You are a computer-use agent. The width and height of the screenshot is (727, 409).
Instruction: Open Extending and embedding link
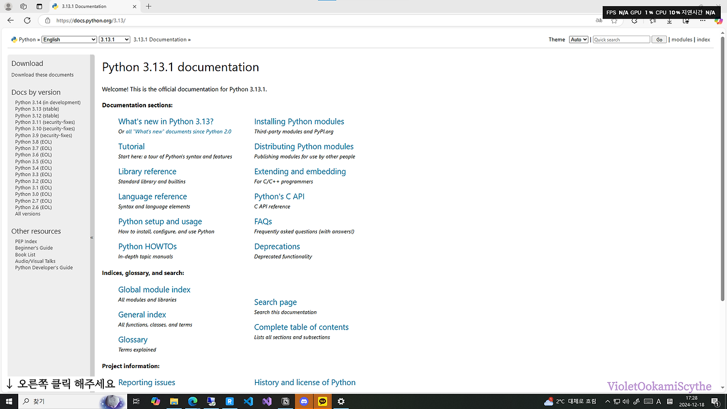point(300,172)
